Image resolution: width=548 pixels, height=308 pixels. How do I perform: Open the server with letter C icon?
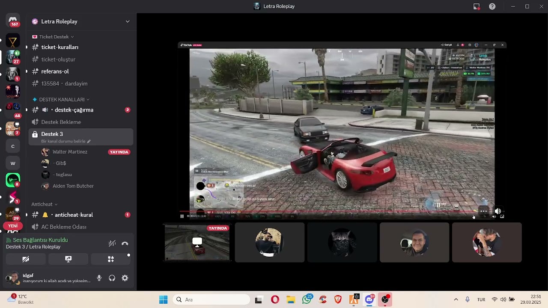(x=13, y=146)
